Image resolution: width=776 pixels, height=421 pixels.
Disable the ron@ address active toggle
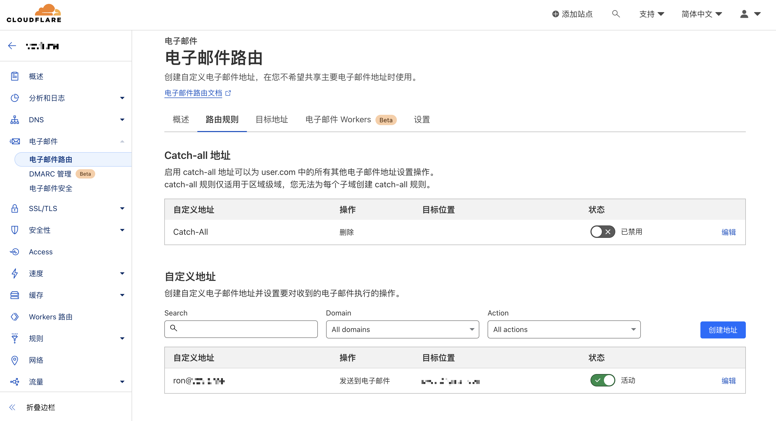tap(602, 380)
